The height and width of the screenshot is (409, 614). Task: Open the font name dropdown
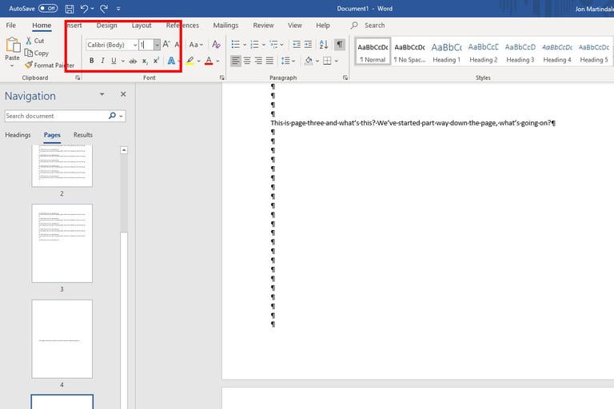[135, 46]
